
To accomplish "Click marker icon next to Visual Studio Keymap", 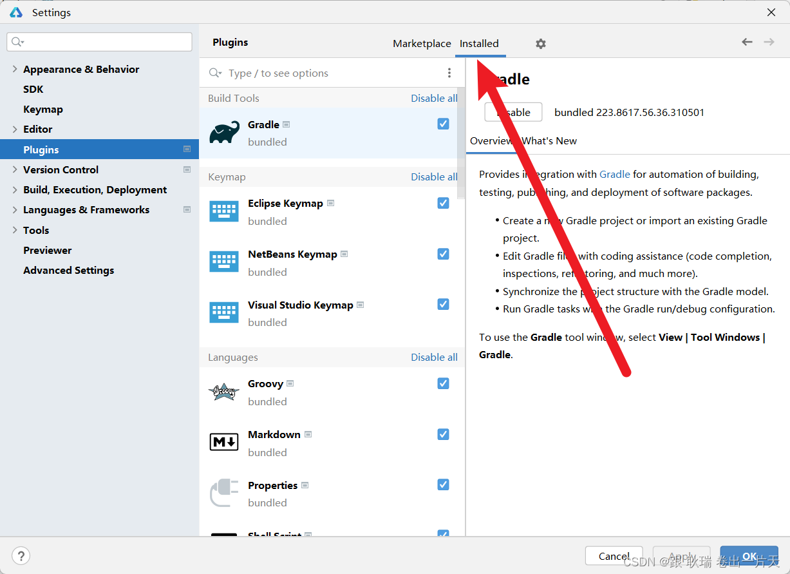I will [x=361, y=305].
